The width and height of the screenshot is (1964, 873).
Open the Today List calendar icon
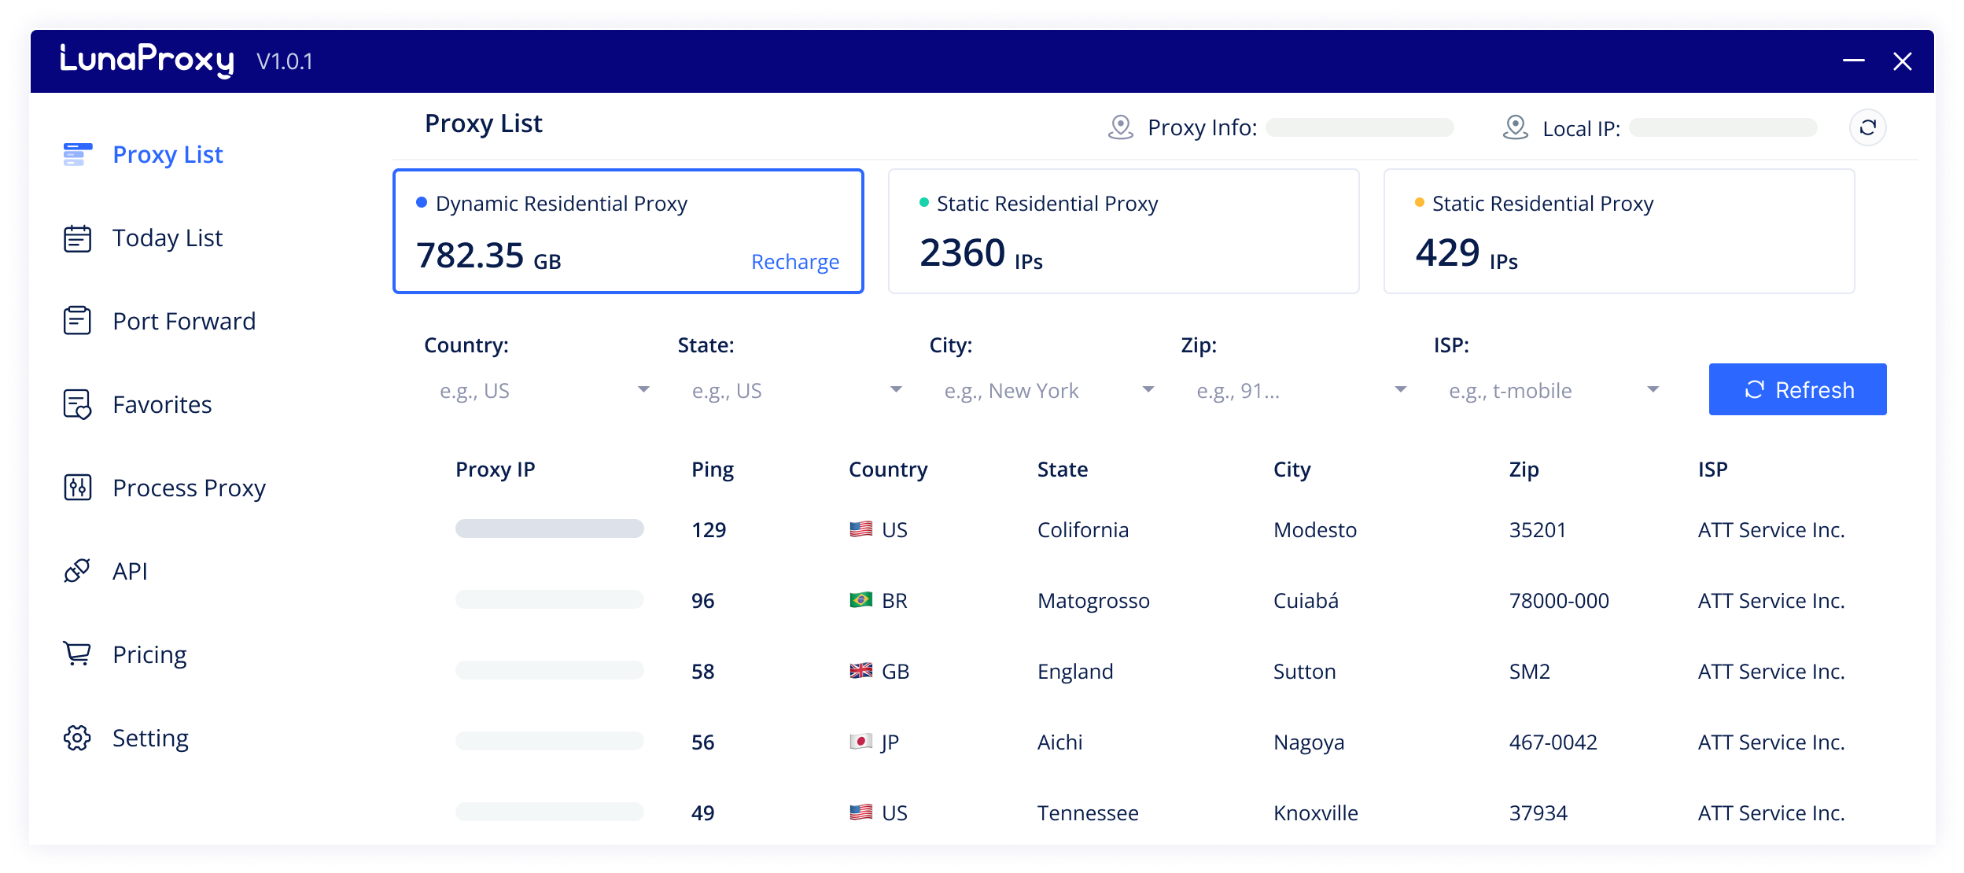coord(78,238)
